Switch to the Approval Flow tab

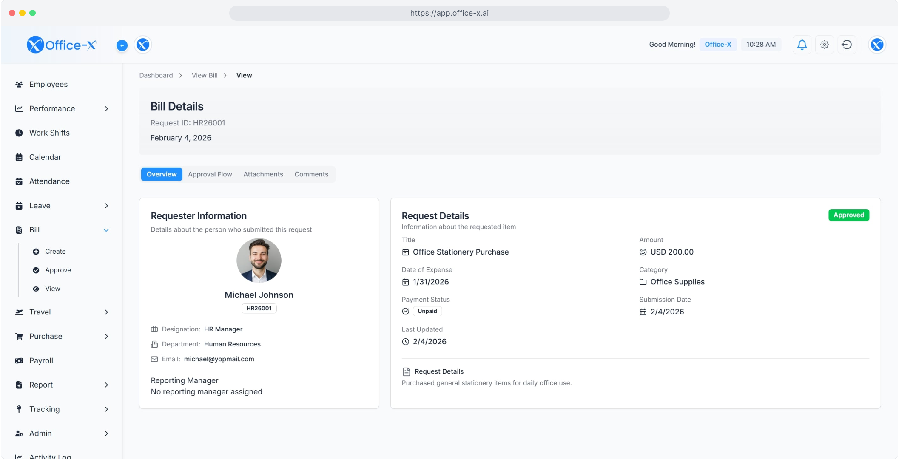[210, 174]
